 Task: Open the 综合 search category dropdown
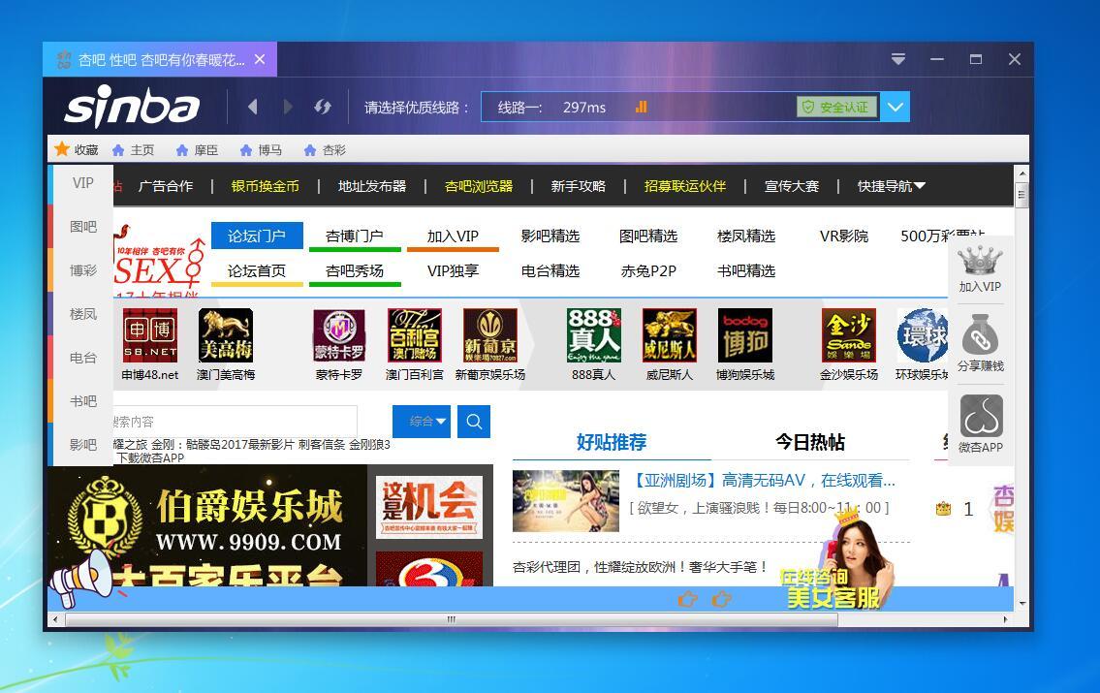click(421, 422)
